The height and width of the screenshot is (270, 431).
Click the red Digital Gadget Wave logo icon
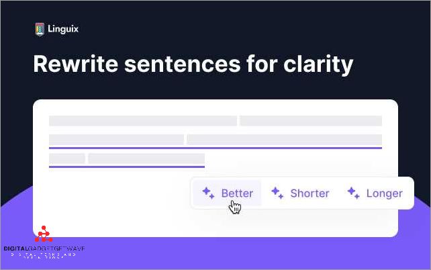click(x=44, y=234)
